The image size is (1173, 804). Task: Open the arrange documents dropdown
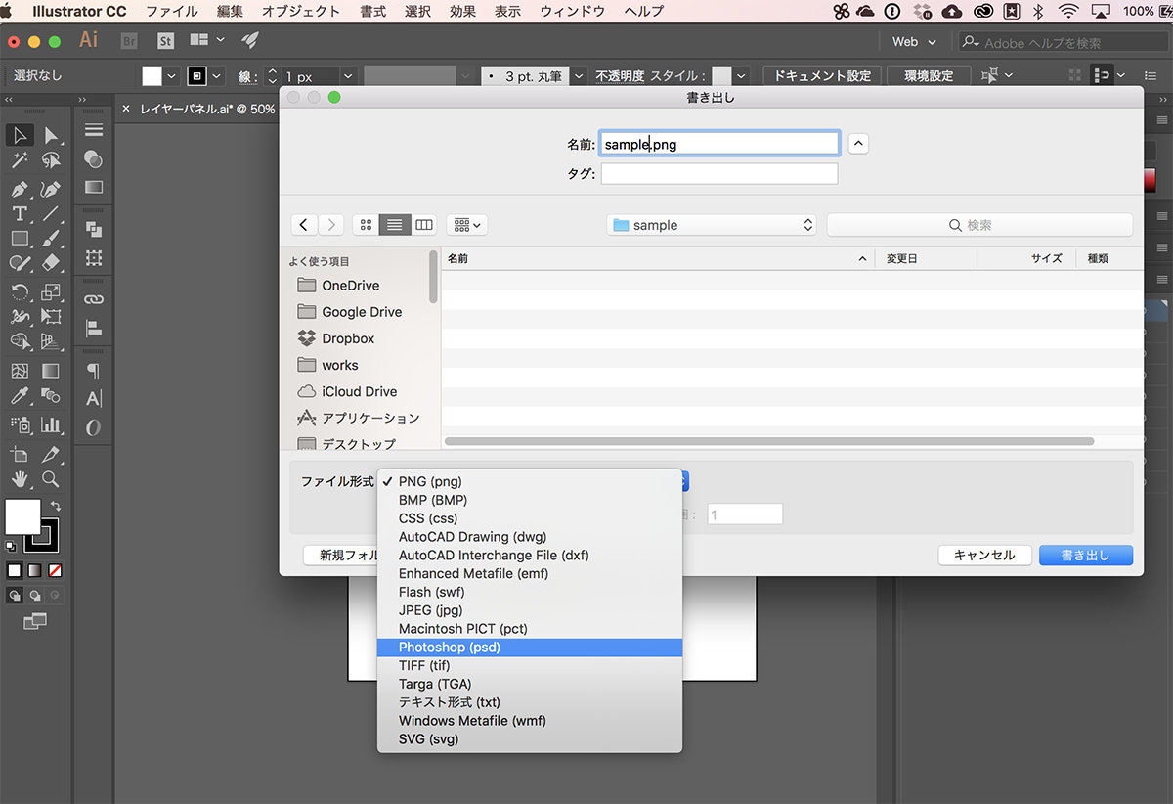(x=207, y=41)
